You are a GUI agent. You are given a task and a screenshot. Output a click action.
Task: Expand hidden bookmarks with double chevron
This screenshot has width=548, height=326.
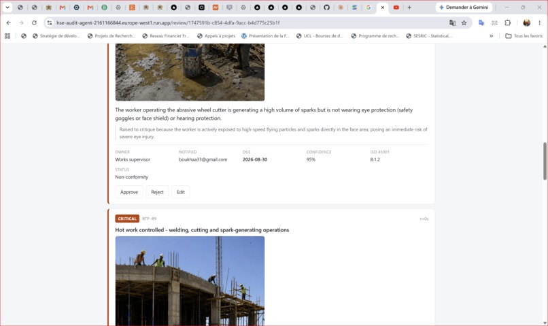[491, 35]
